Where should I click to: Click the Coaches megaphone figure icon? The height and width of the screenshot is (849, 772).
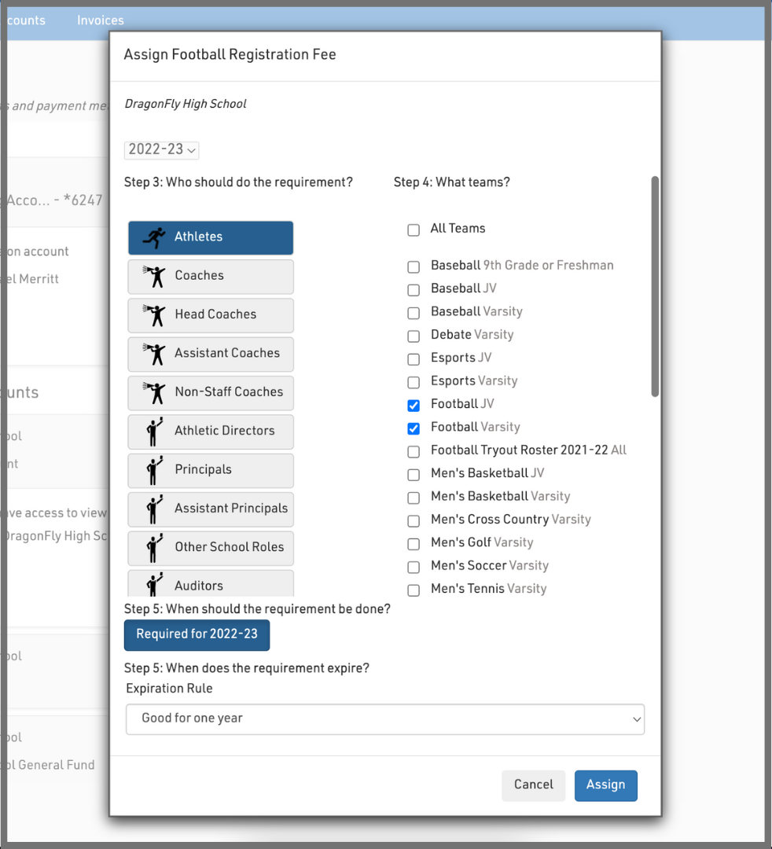coord(154,276)
